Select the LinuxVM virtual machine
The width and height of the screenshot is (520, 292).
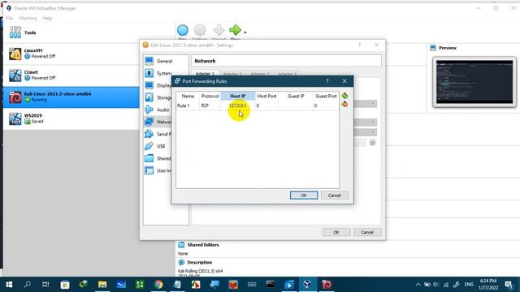(71, 54)
